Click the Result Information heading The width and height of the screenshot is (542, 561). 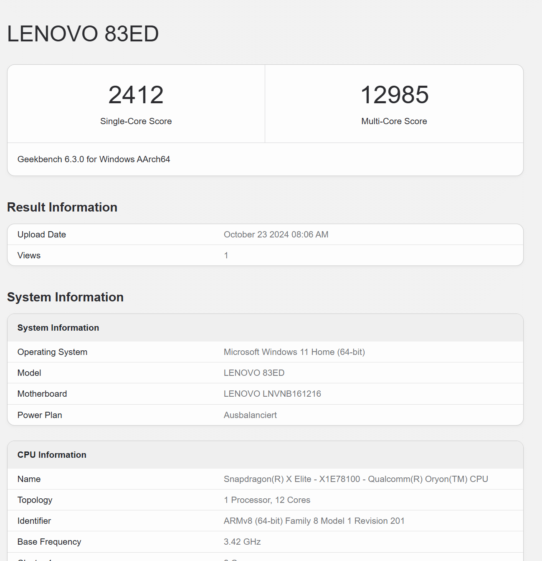point(62,207)
